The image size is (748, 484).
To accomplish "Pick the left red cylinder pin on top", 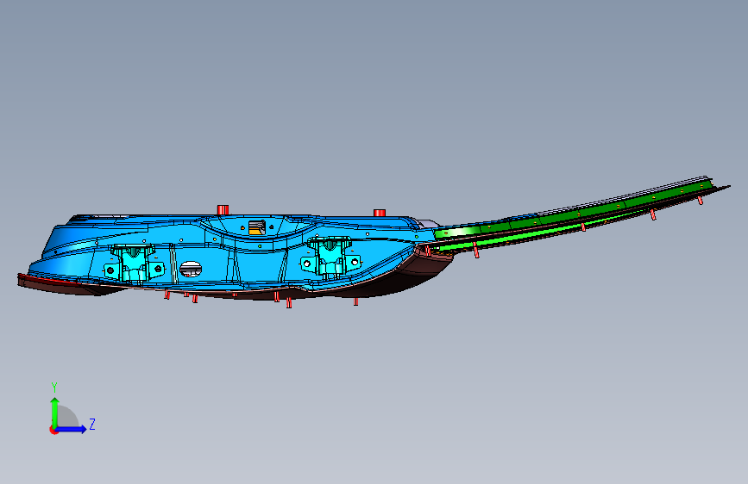I will pos(223,209).
